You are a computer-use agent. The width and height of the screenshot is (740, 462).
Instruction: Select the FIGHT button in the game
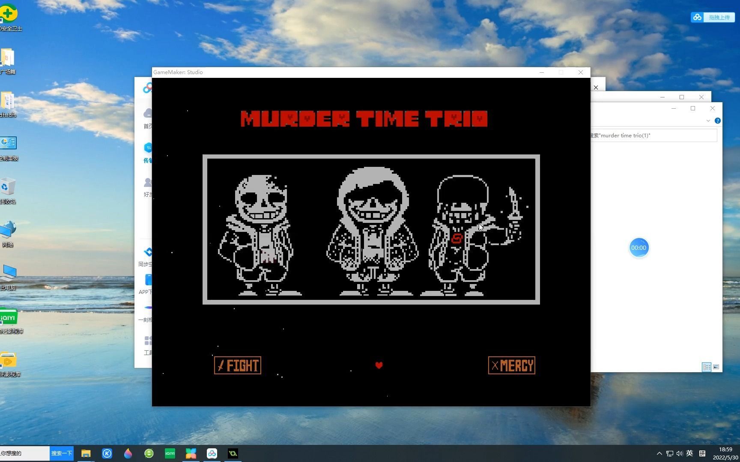pyautogui.click(x=238, y=365)
